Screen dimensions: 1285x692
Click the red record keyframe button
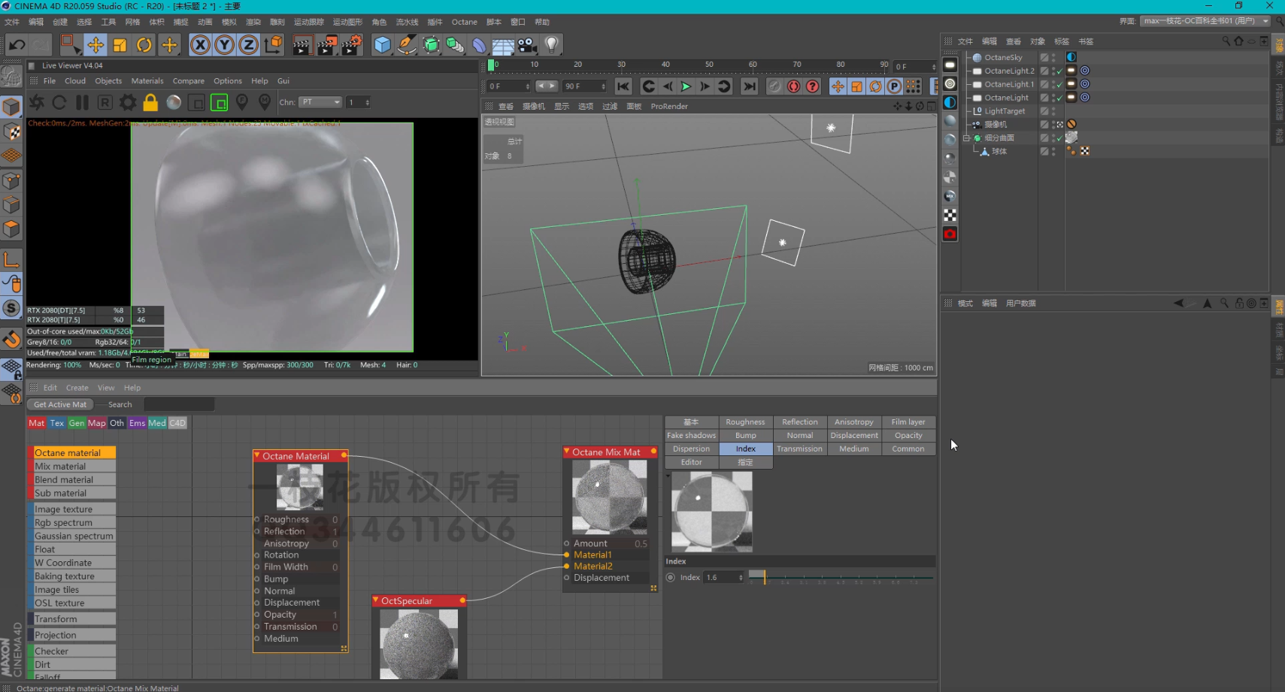click(793, 86)
